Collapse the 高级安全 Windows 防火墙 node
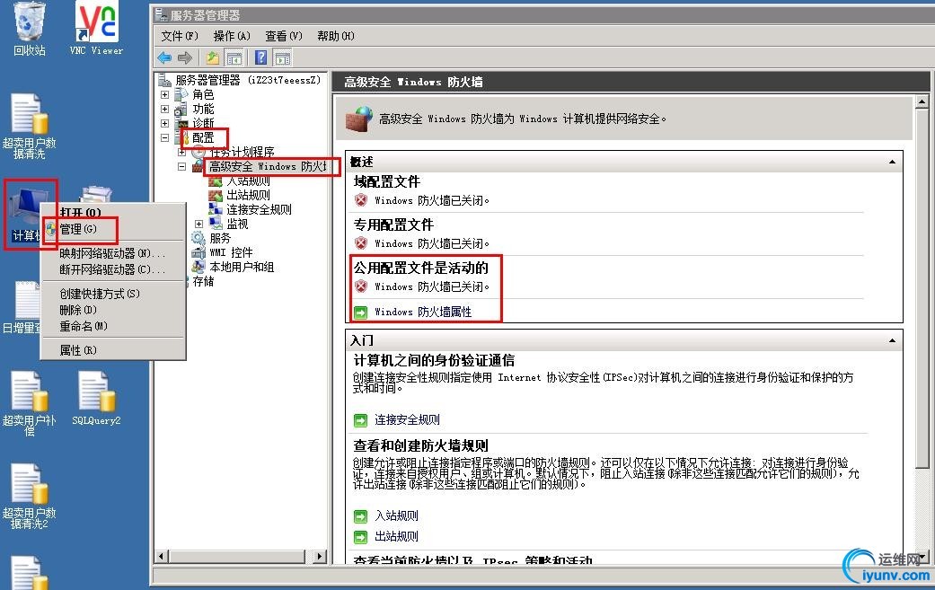 pos(181,167)
